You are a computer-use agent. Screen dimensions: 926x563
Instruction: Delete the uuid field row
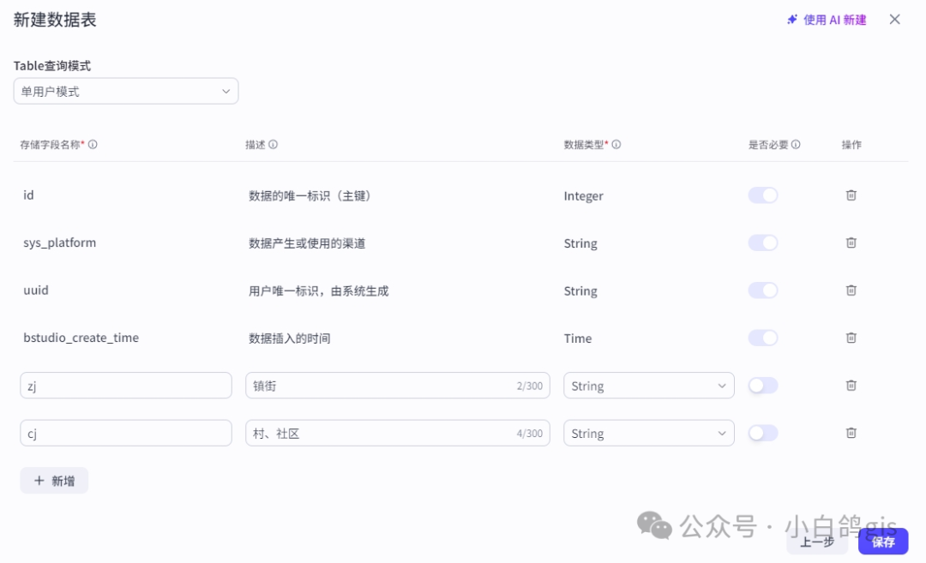851,290
